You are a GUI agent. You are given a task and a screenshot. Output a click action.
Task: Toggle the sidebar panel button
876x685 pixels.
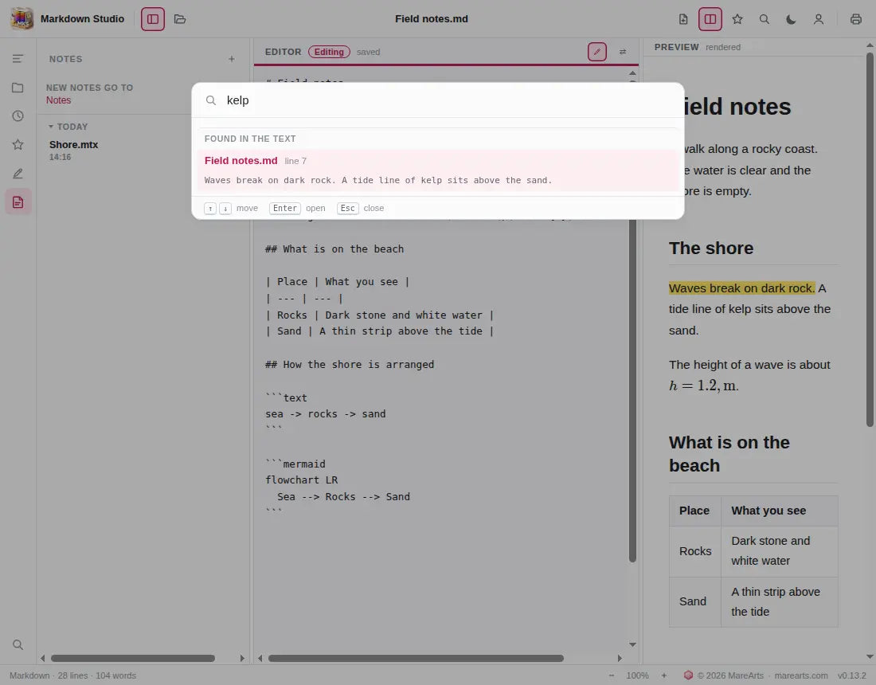tap(153, 19)
